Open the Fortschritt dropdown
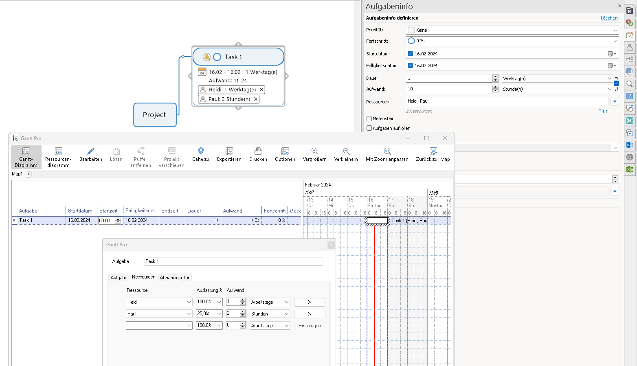 [615, 41]
